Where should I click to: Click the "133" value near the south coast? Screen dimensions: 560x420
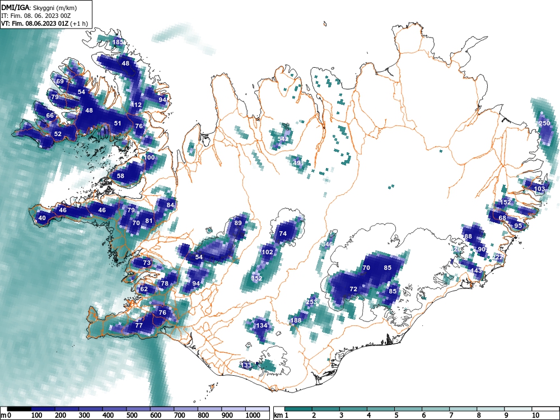pos(246,365)
